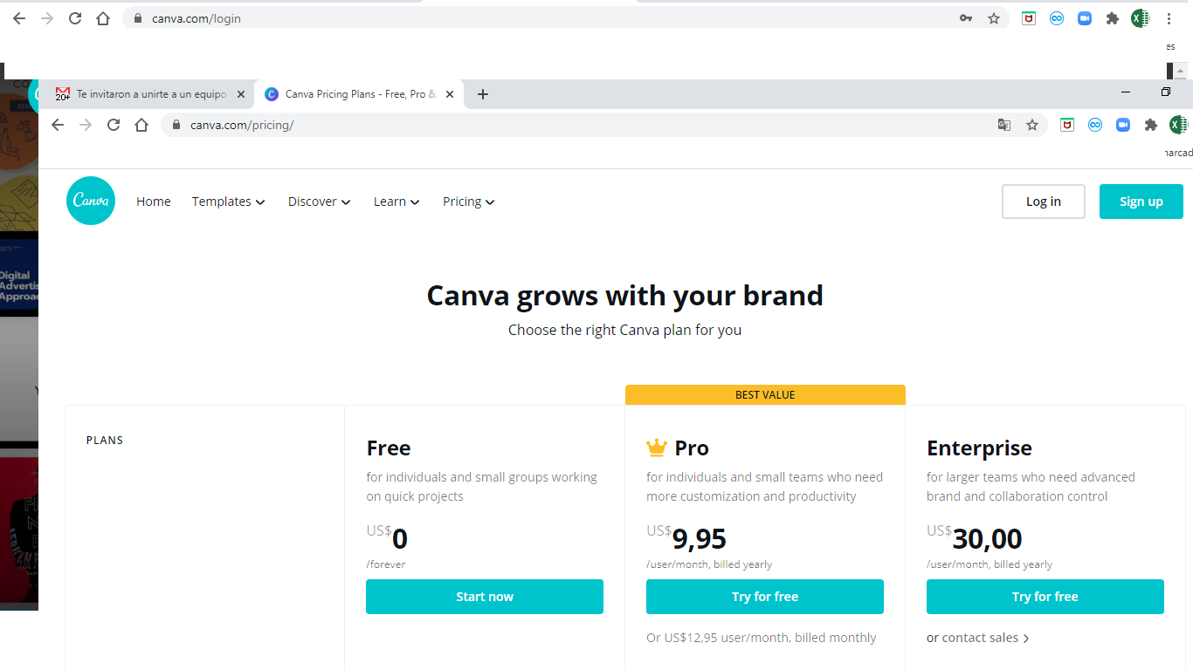
Task: Expand the Learn dropdown menu
Action: pos(397,202)
